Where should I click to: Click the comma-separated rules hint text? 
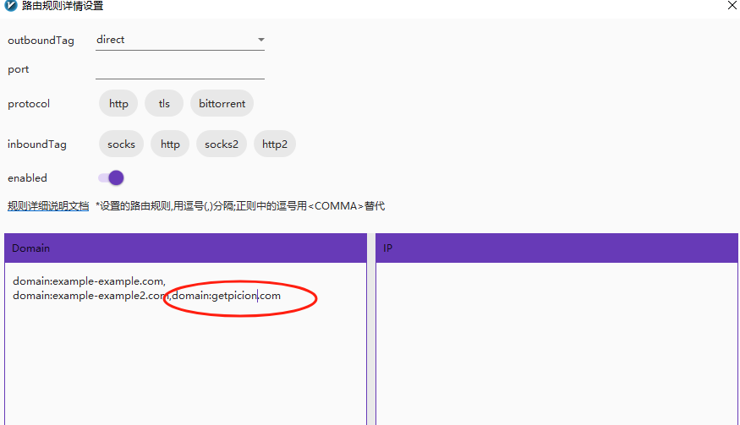(x=240, y=206)
